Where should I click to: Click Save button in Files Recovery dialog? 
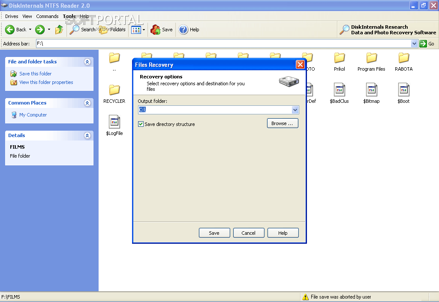(214, 233)
